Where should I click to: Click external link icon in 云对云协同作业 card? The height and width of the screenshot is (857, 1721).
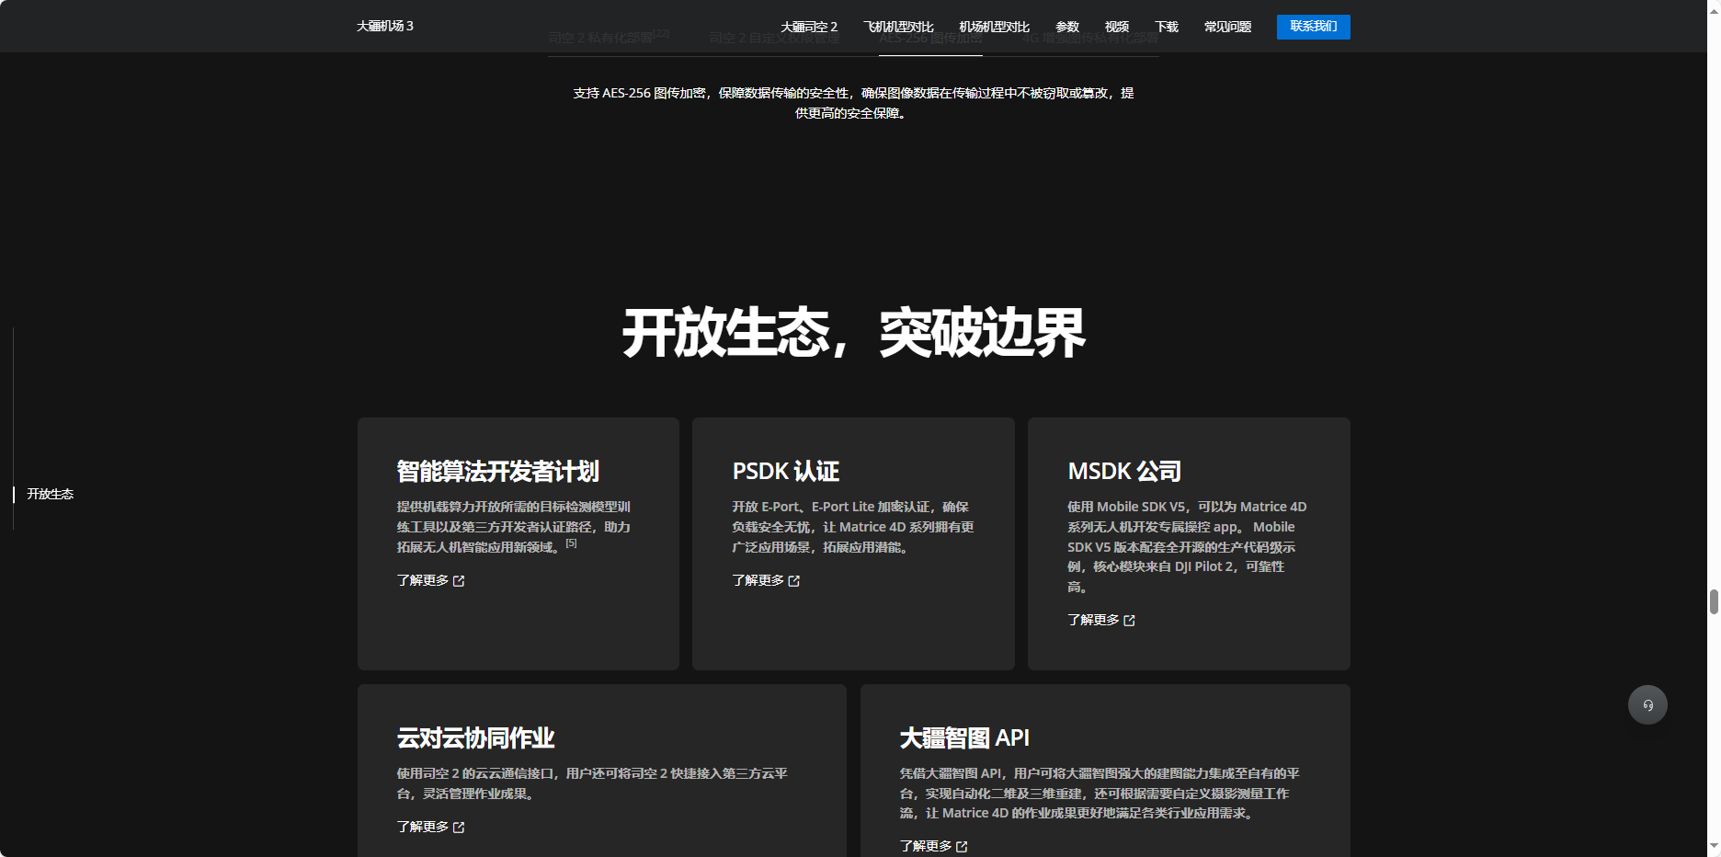(459, 828)
